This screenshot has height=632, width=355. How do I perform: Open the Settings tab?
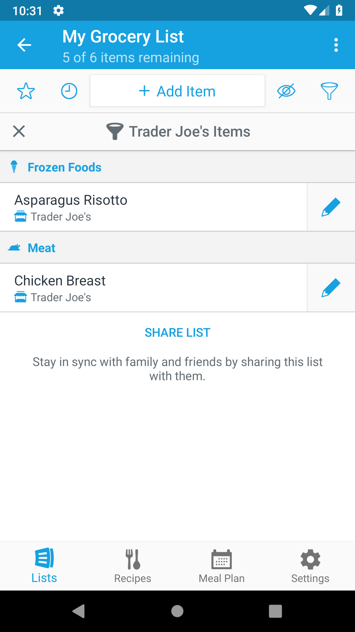pos(310,566)
